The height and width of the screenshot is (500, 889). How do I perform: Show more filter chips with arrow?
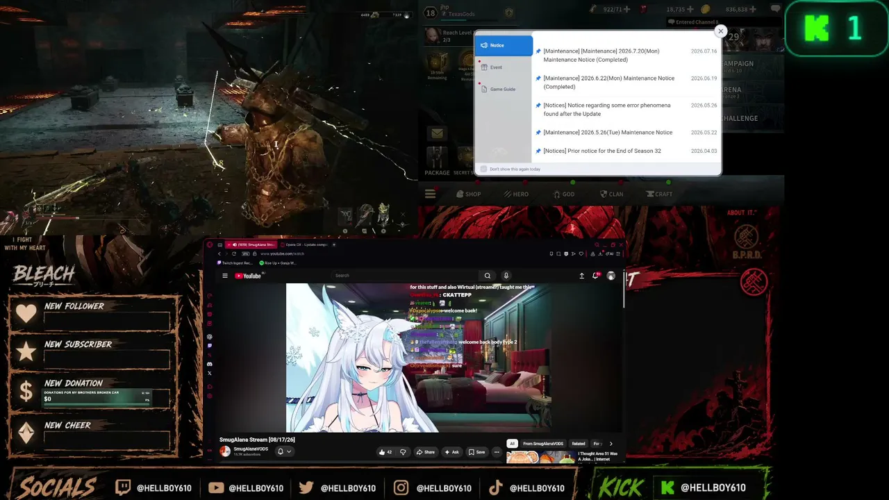click(x=611, y=444)
